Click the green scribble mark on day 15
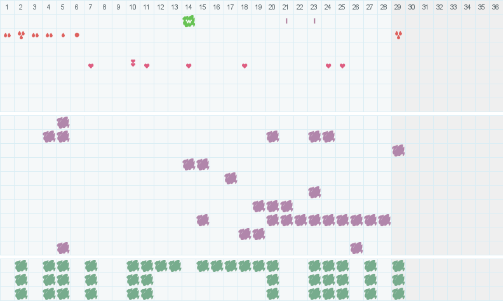Image resolution: width=503 pixels, height=301 pixels. (203, 266)
